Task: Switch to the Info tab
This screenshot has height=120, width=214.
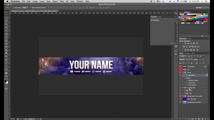Action: tap(159, 17)
